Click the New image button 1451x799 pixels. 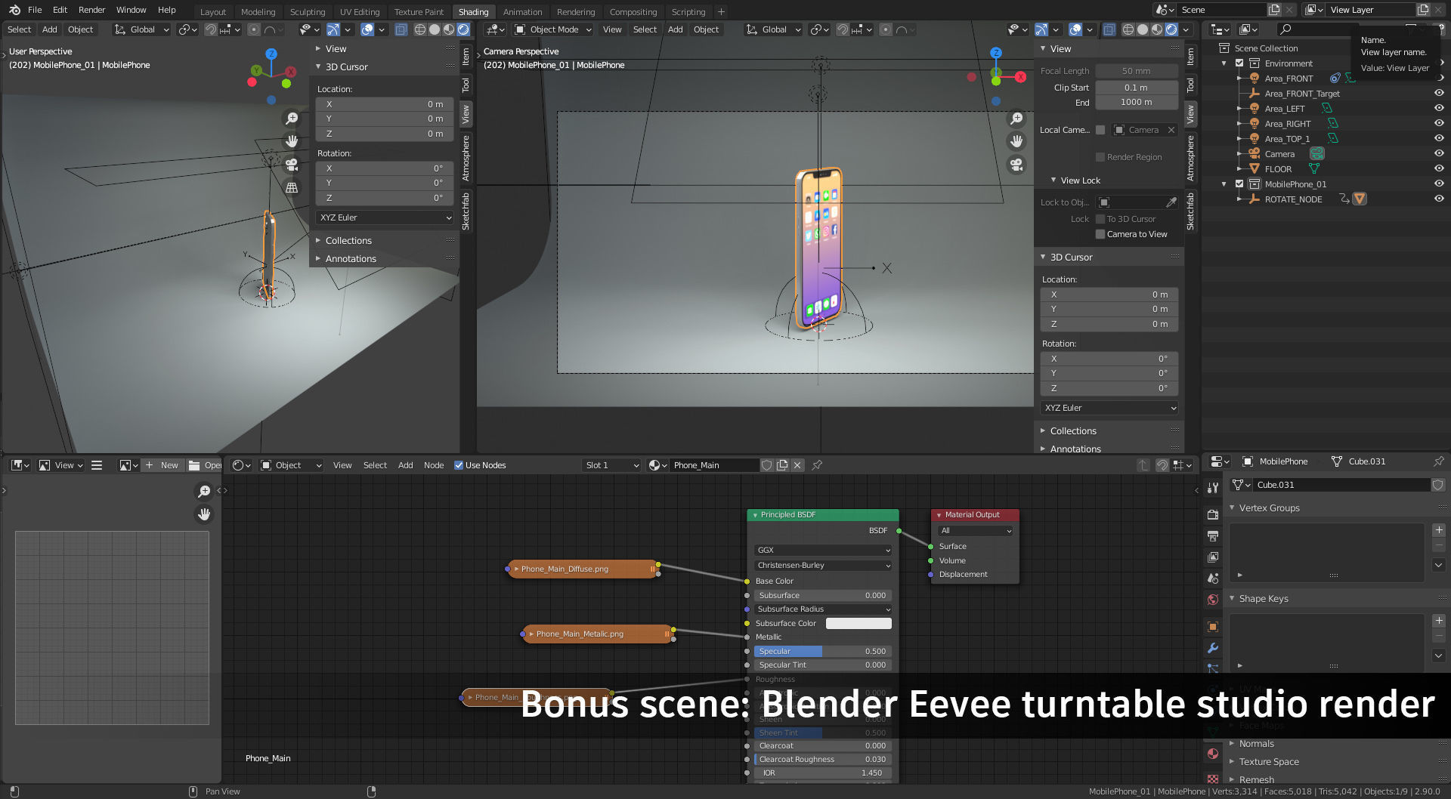(x=162, y=465)
